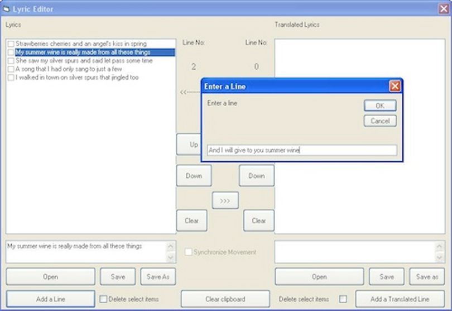
Task: Clear the lyrics list with left Clear
Action: pos(192,221)
